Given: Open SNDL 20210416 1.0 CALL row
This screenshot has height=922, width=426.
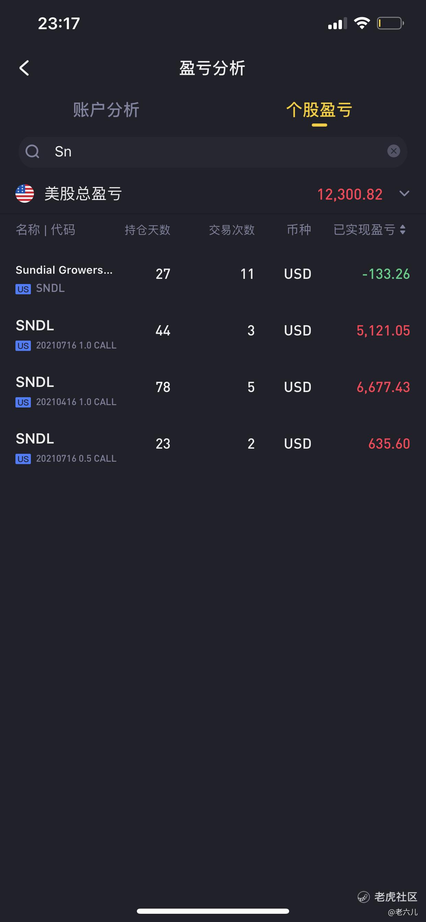Looking at the screenshot, I should click(213, 391).
